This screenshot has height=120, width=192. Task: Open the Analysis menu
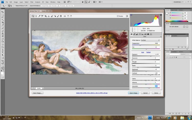coord(38,2)
